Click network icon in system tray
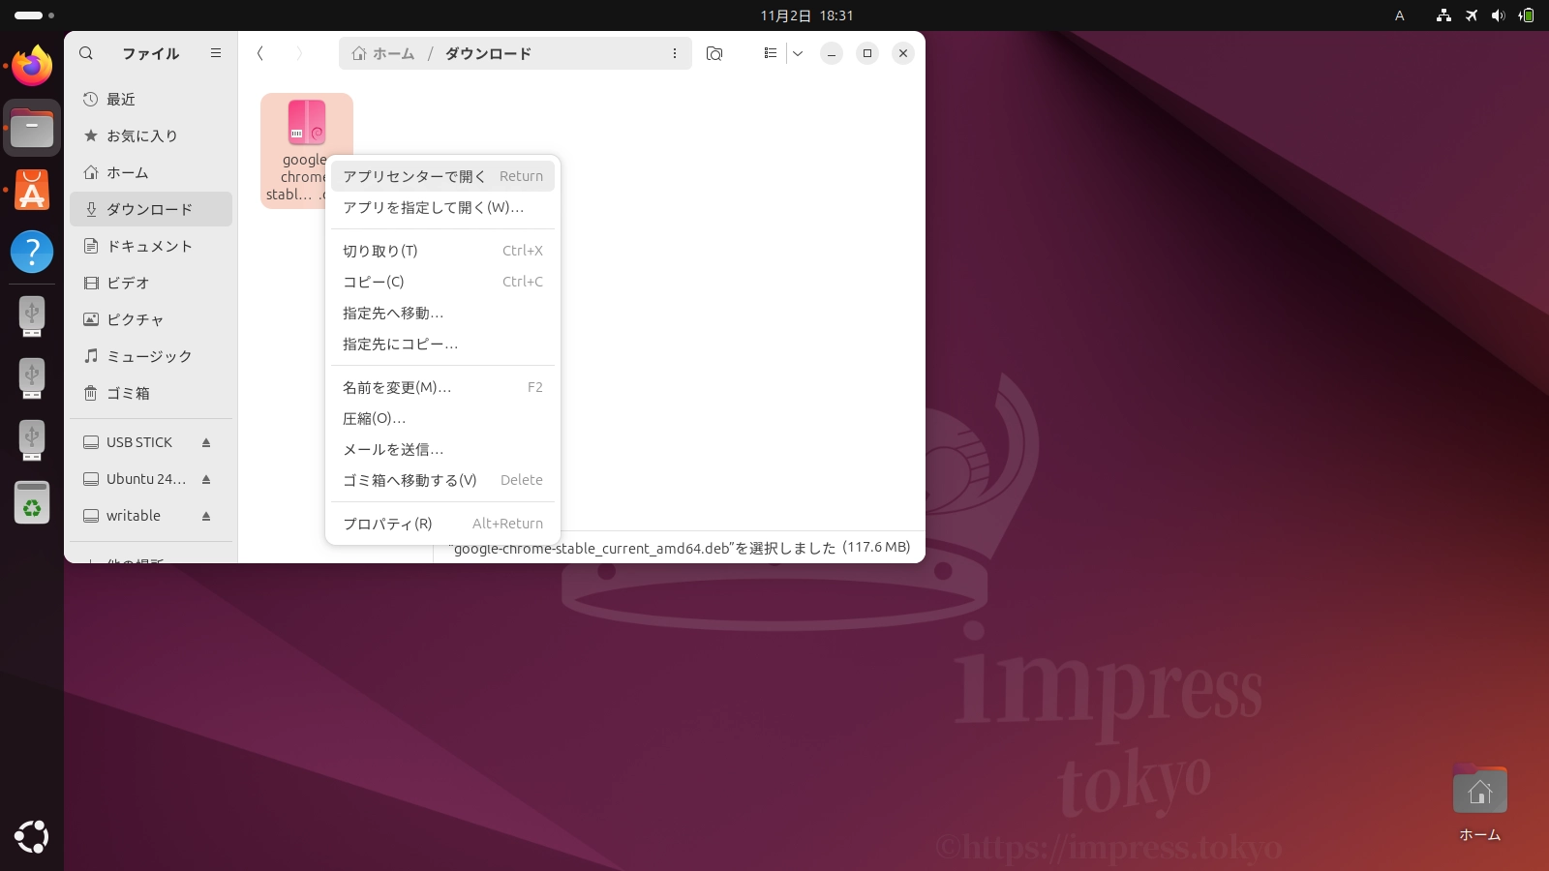Viewport: 1549px width, 871px height. click(x=1443, y=15)
